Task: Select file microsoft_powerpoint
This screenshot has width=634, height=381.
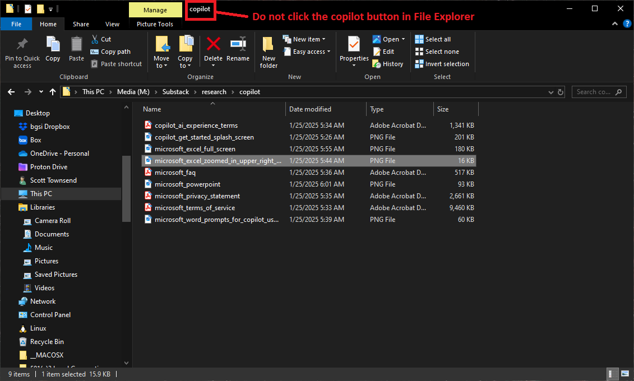Action: 188,184
